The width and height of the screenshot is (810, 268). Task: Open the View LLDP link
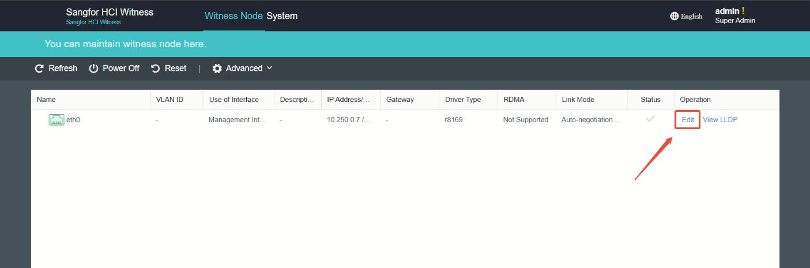pos(720,120)
